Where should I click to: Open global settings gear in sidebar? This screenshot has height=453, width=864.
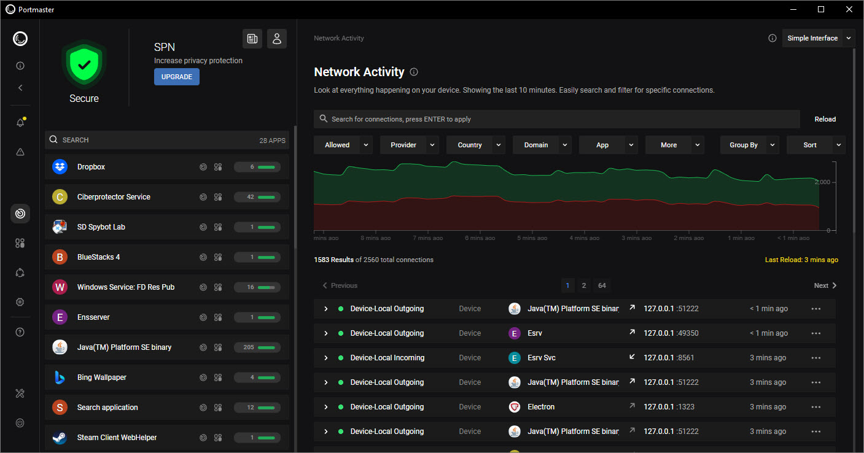20,302
